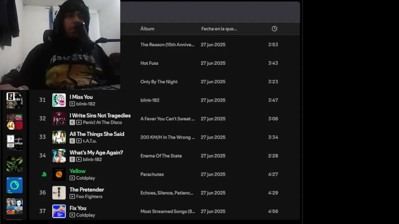Click the video icon next to t.A.T.u.

79,141
